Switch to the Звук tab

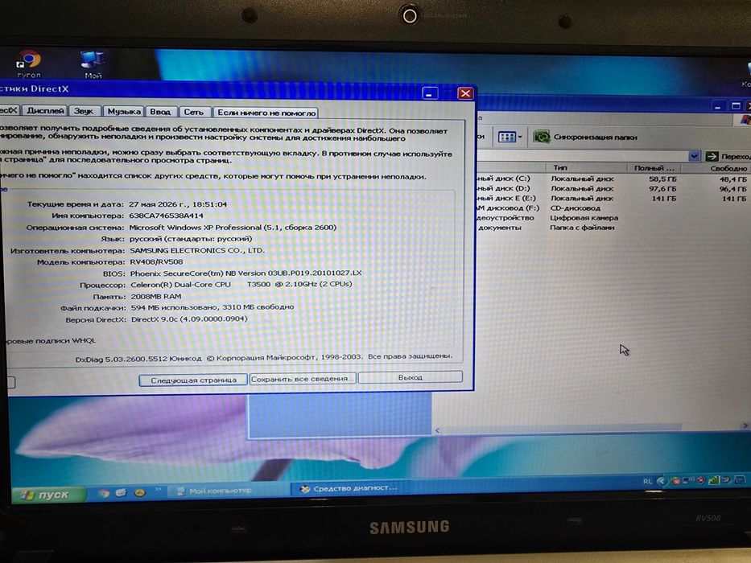[84, 111]
